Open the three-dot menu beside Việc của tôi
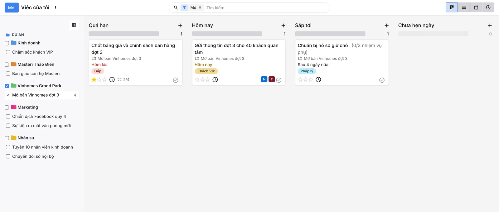The height and width of the screenshot is (212, 499). tap(56, 7)
